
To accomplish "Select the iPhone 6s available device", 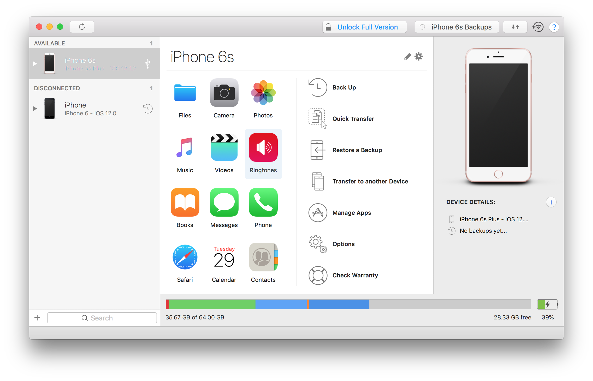I will click(94, 63).
